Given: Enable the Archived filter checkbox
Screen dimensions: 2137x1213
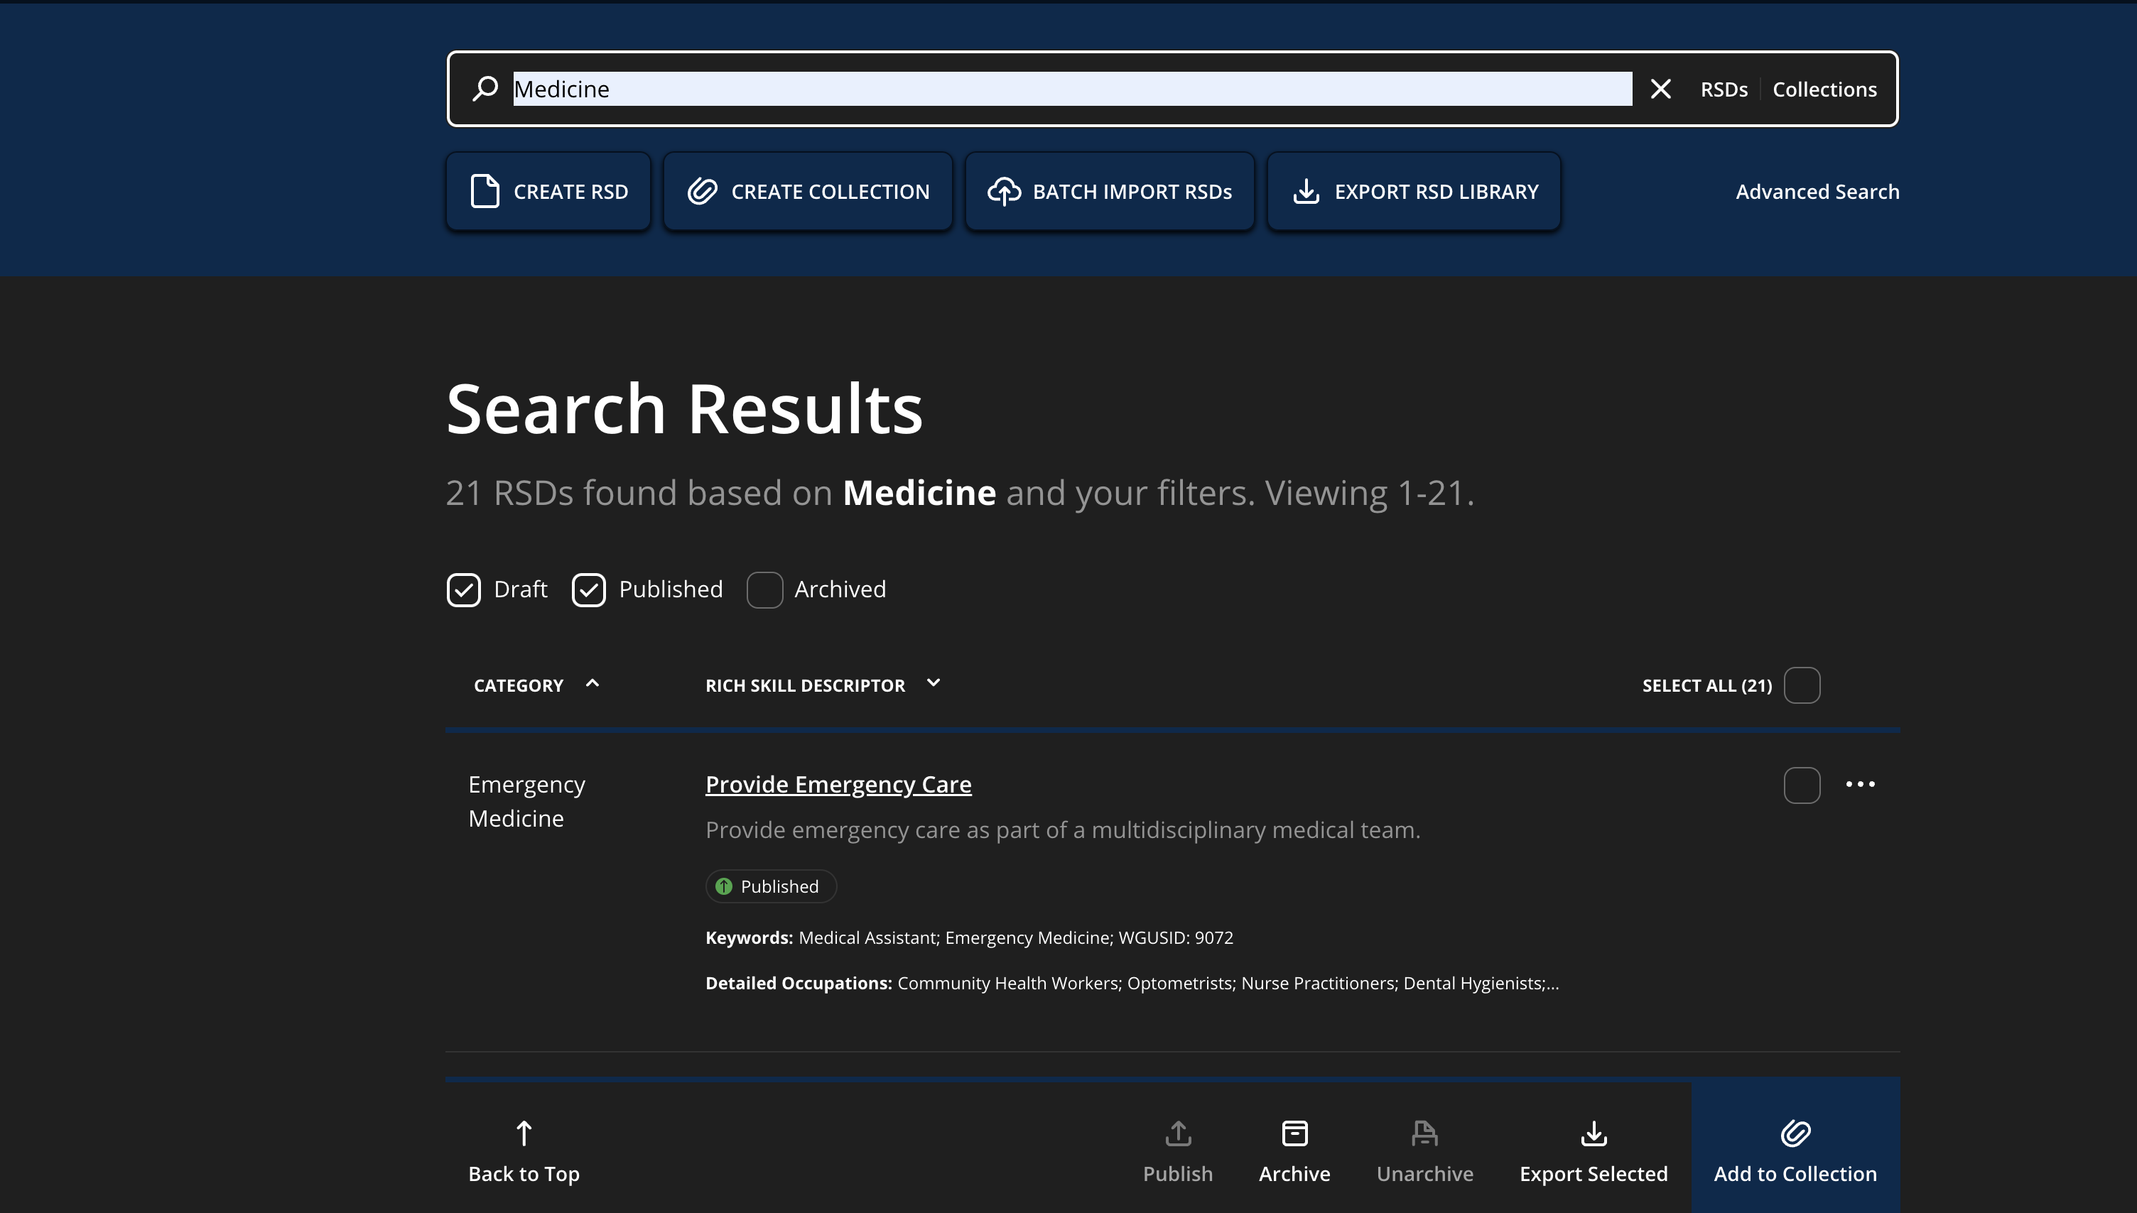Looking at the screenshot, I should click(x=764, y=590).
